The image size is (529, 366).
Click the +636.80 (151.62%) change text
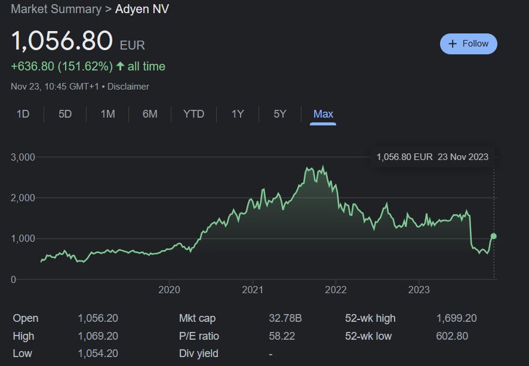click(61, 66)
